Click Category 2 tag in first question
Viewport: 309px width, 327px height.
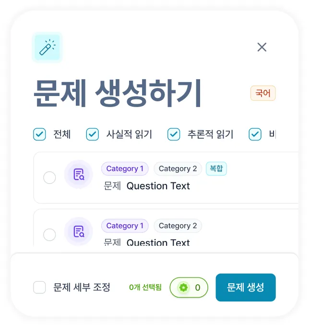(178, 169)
